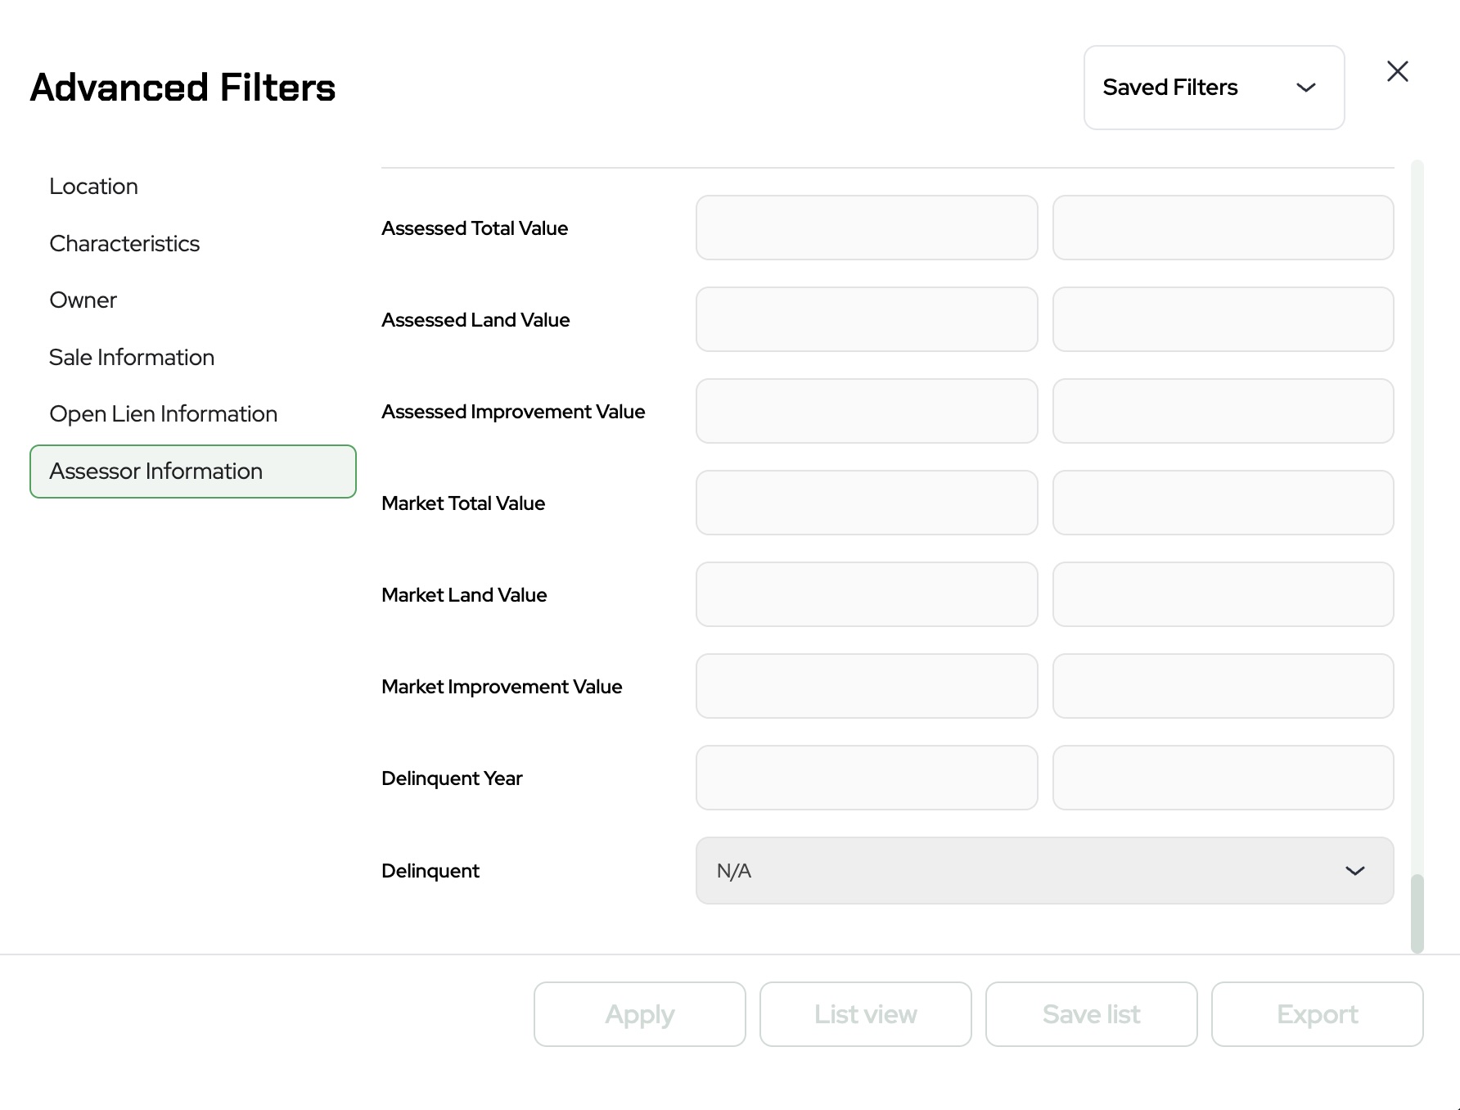Viewport: 1460px width, 1110px height.
Task: Click the Apply button
Action: (x=640, y=1014)
